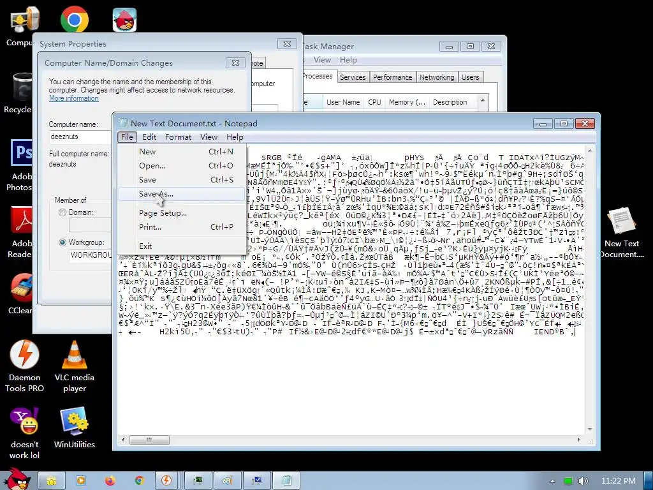Open media player from the taskbar
The image size is (653, 490).
[81, 481]
